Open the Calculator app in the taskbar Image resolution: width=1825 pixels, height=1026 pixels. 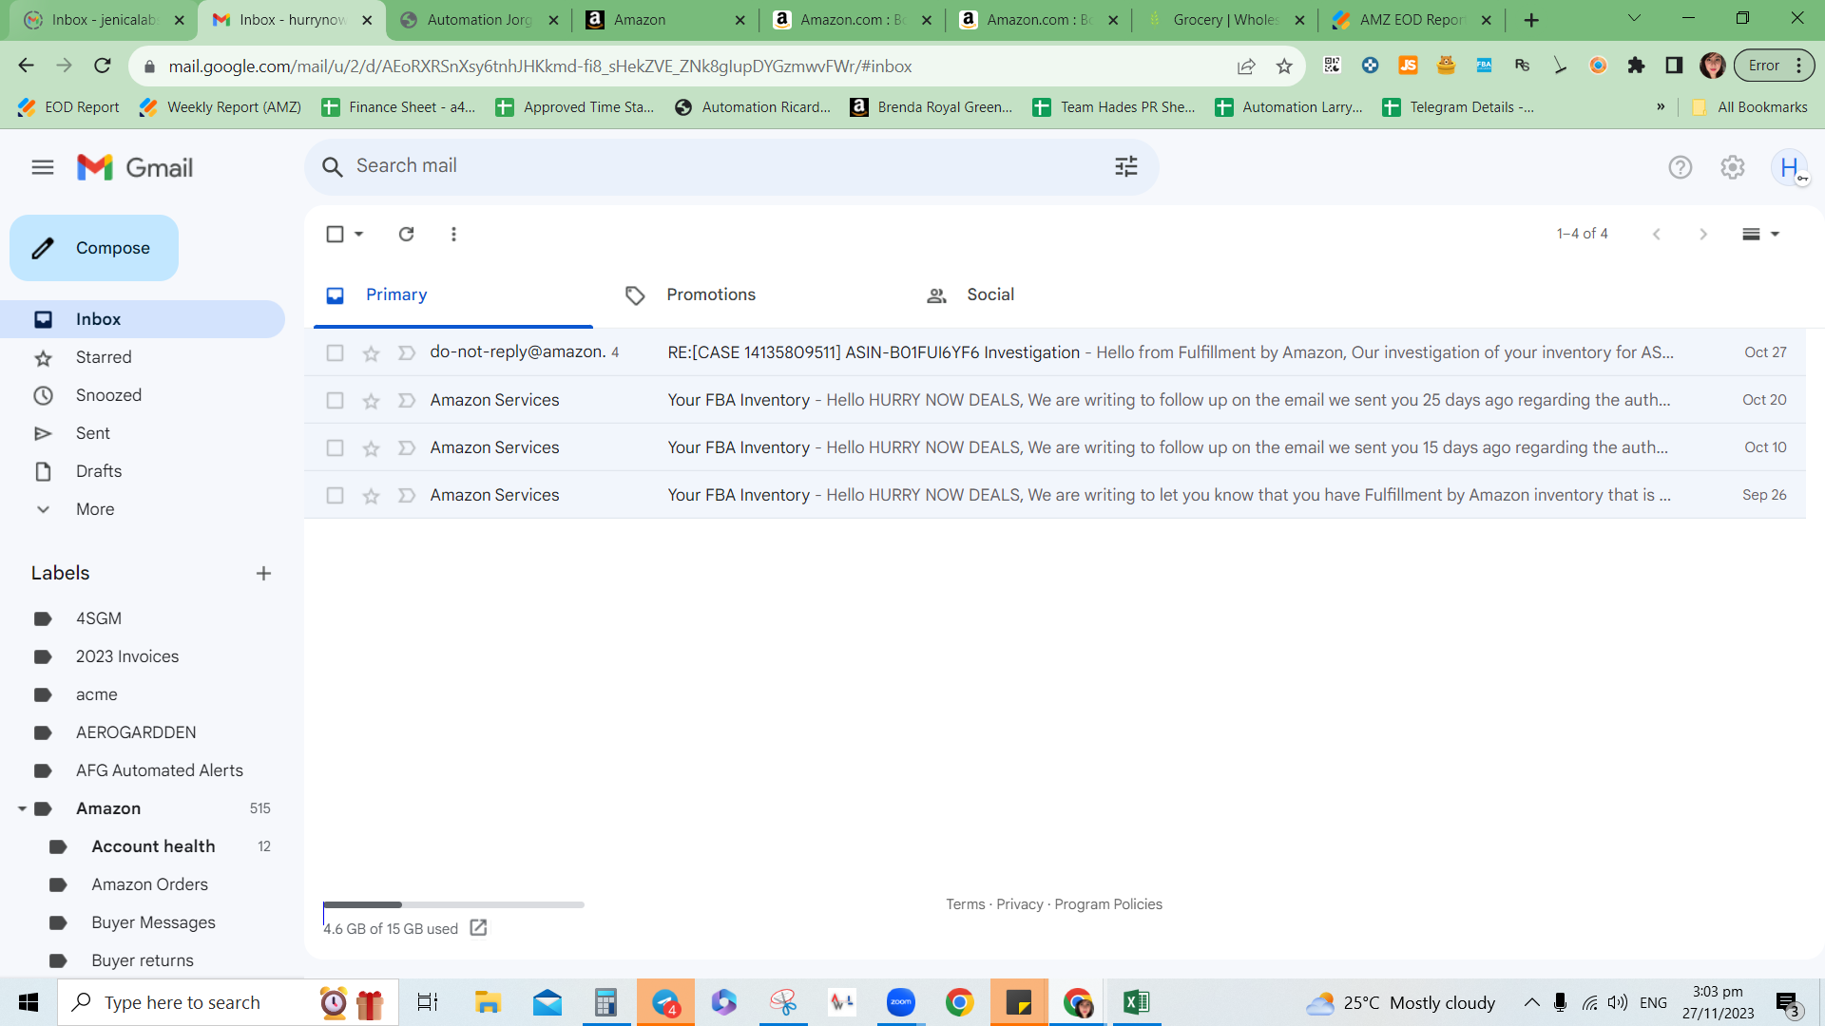[x=605, y=1002]
